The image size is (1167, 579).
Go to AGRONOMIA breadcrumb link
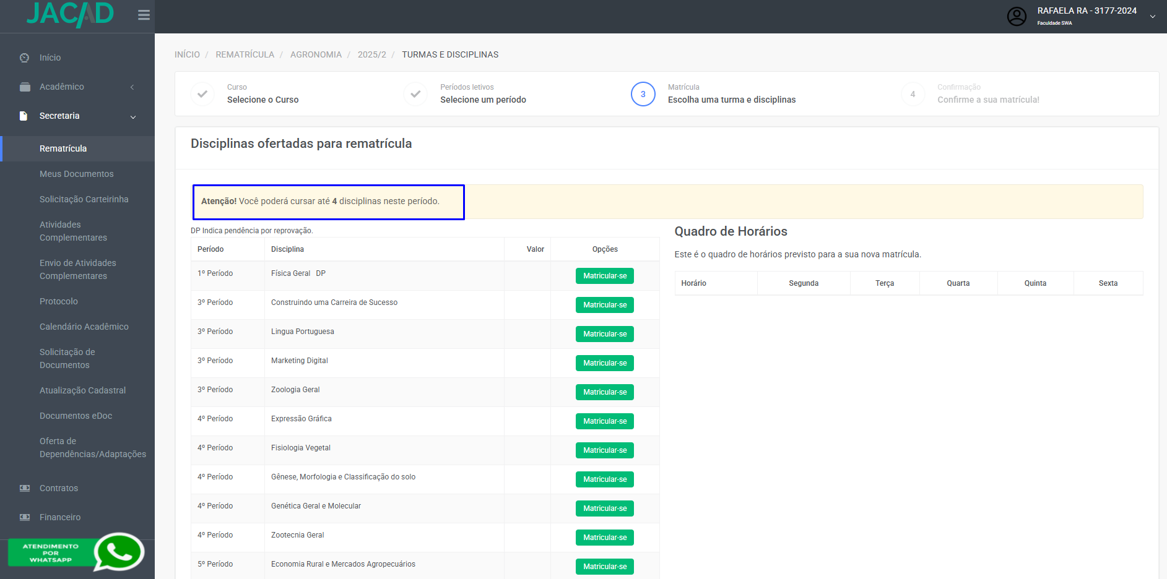(316, 54)
